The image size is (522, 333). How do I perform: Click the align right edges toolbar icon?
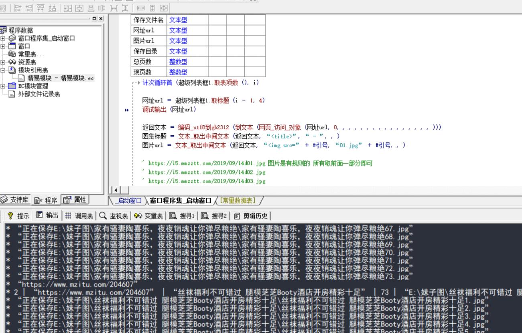pos(29,8)
